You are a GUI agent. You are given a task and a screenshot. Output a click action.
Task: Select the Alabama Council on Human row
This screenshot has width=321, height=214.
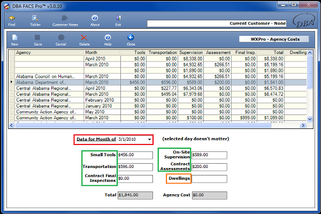(x=158, y=77)
